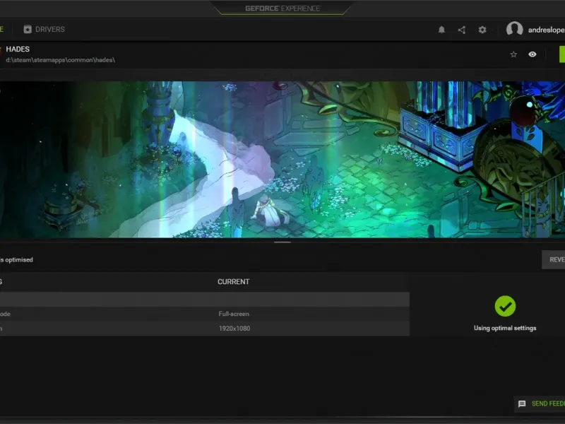565x424 pixels.
Task: Click the Send Feedback chat icon
Action: point(522,404)
